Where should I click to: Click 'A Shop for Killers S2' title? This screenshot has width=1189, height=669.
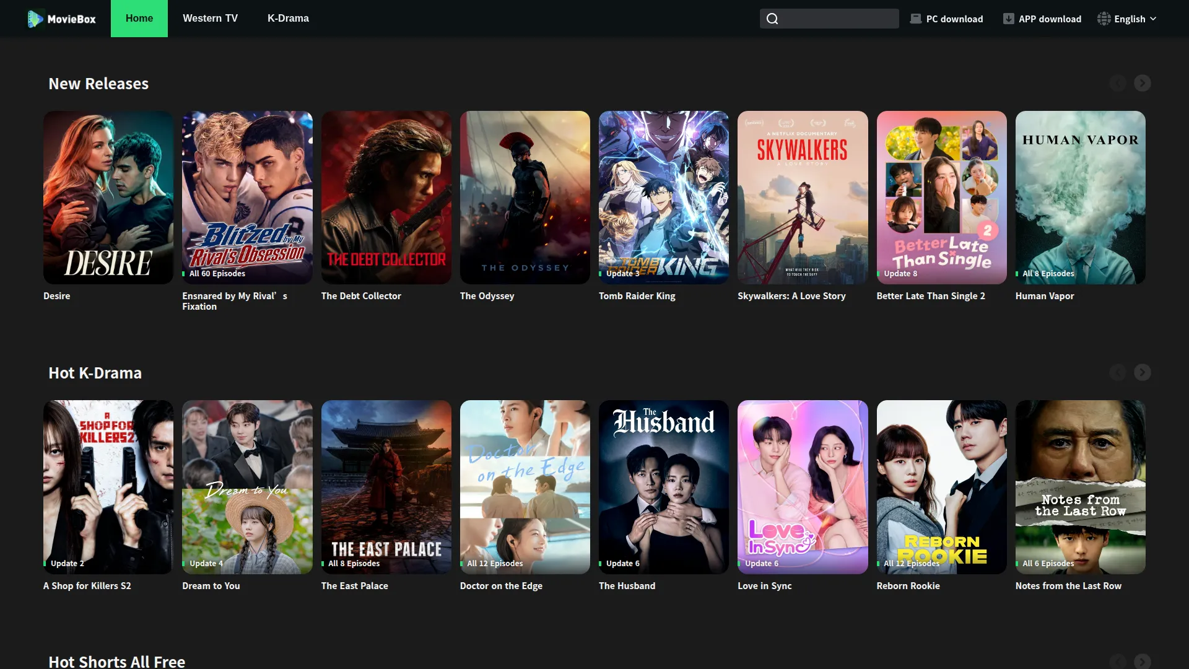(87, 586)
